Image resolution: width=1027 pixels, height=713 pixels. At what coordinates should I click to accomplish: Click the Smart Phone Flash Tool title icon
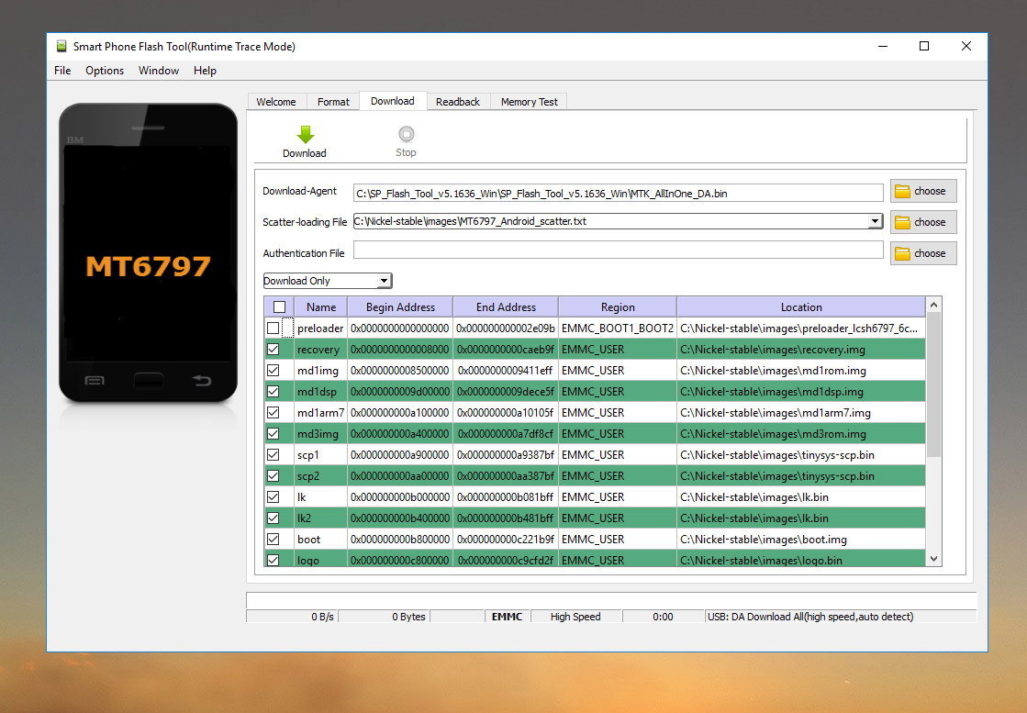(61, 47)
